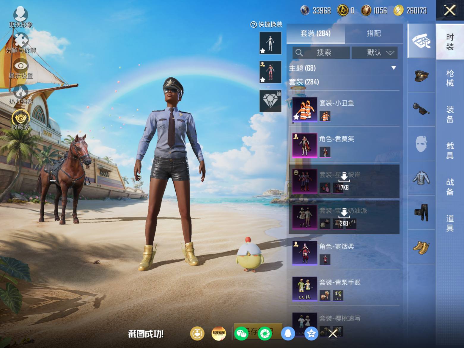Switch to the 搭配 tab
Screen dimensions: 464x348
click(x=374, y=33)
